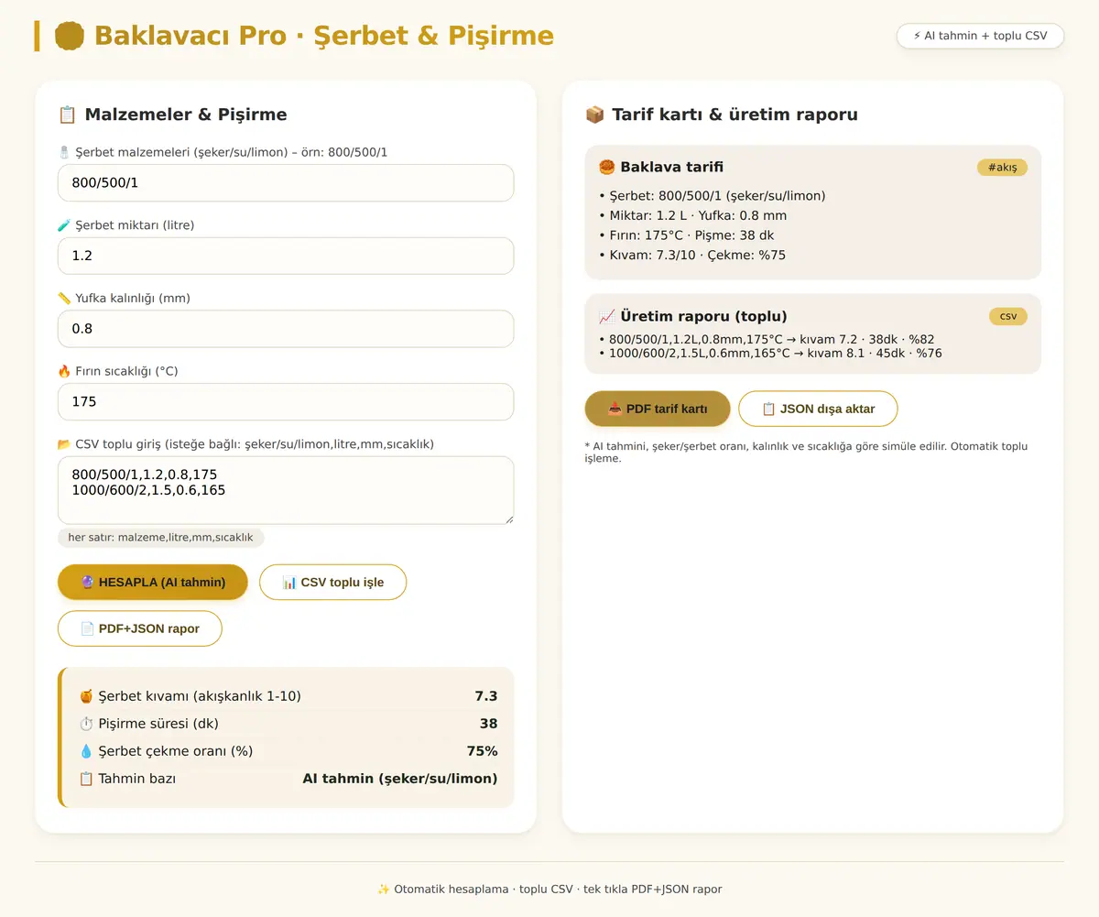Screen dimensions: 1099x917
Task: Click the 'Baklavacı Pro · Şerbet & Pişirme' title
Action: (x=324, y=36)
